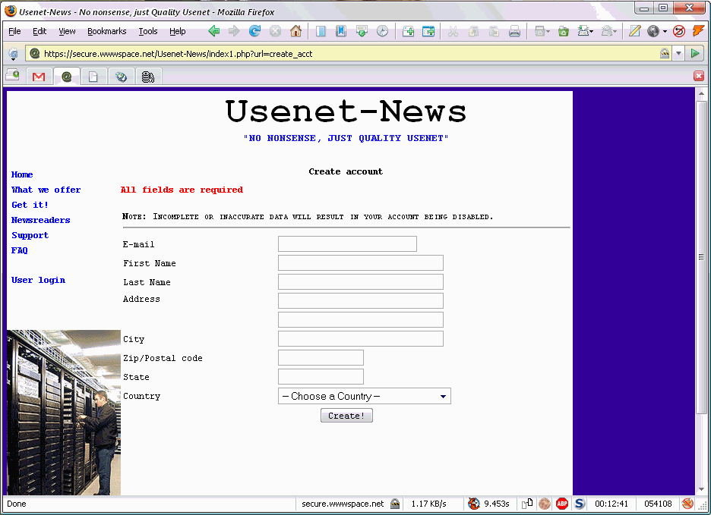The height and width of the screenshot is (515, 711).
Task: Switch to the Gmail tab
Action: click(39, 77)
